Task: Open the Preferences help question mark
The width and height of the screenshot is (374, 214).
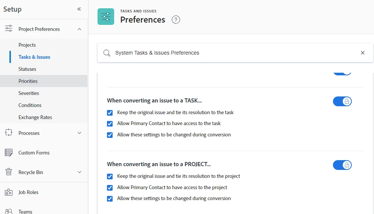Action: tap(176, 20)
